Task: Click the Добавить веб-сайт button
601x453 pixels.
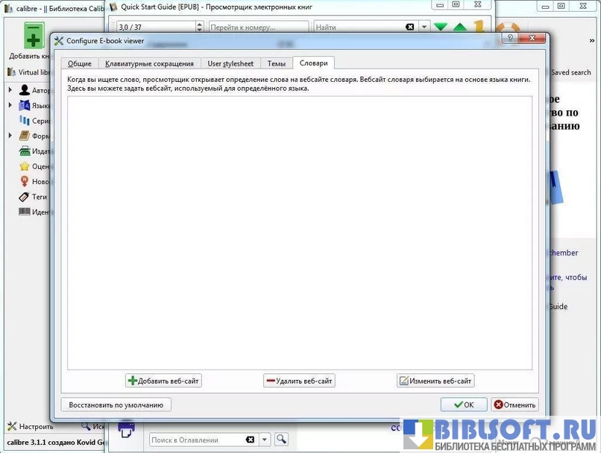Action: click(x=163, y=381)
